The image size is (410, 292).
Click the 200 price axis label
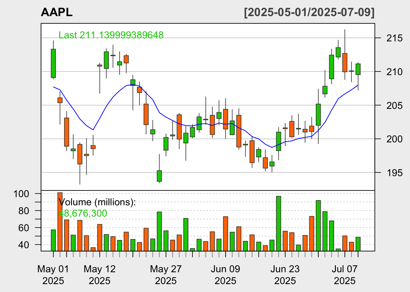tap(394, 139)
